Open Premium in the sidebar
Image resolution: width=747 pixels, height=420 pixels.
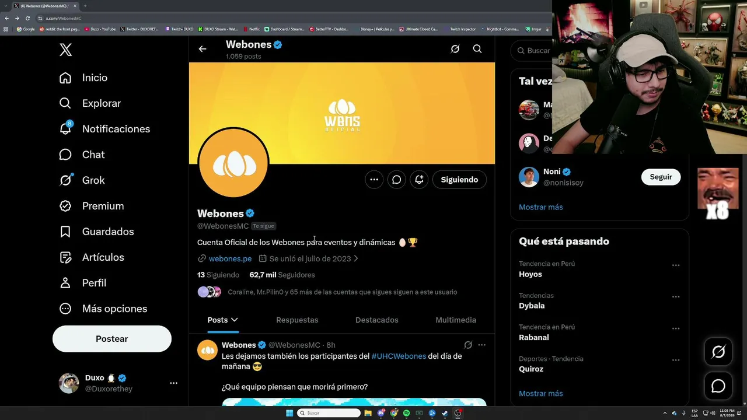92,206
